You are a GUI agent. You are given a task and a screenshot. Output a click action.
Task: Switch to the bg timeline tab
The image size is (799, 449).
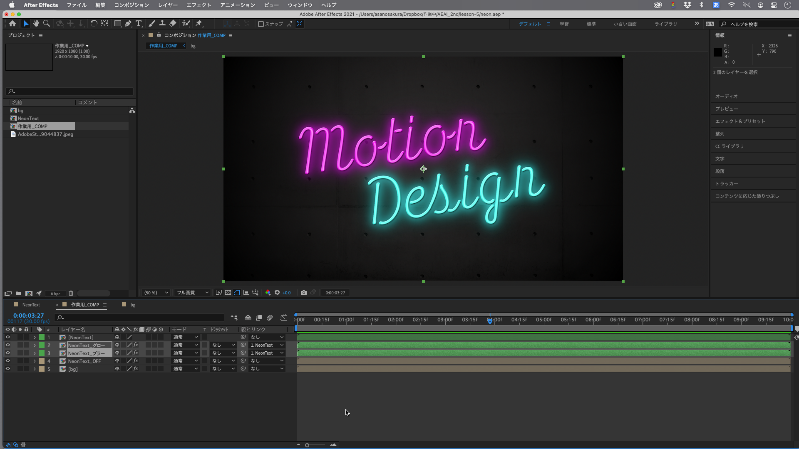[133, 305]
